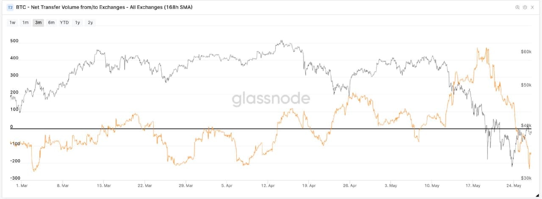Click the $60k price axis label
The width and height of the screenshot is (542, 199).
(x=526, y=52)
